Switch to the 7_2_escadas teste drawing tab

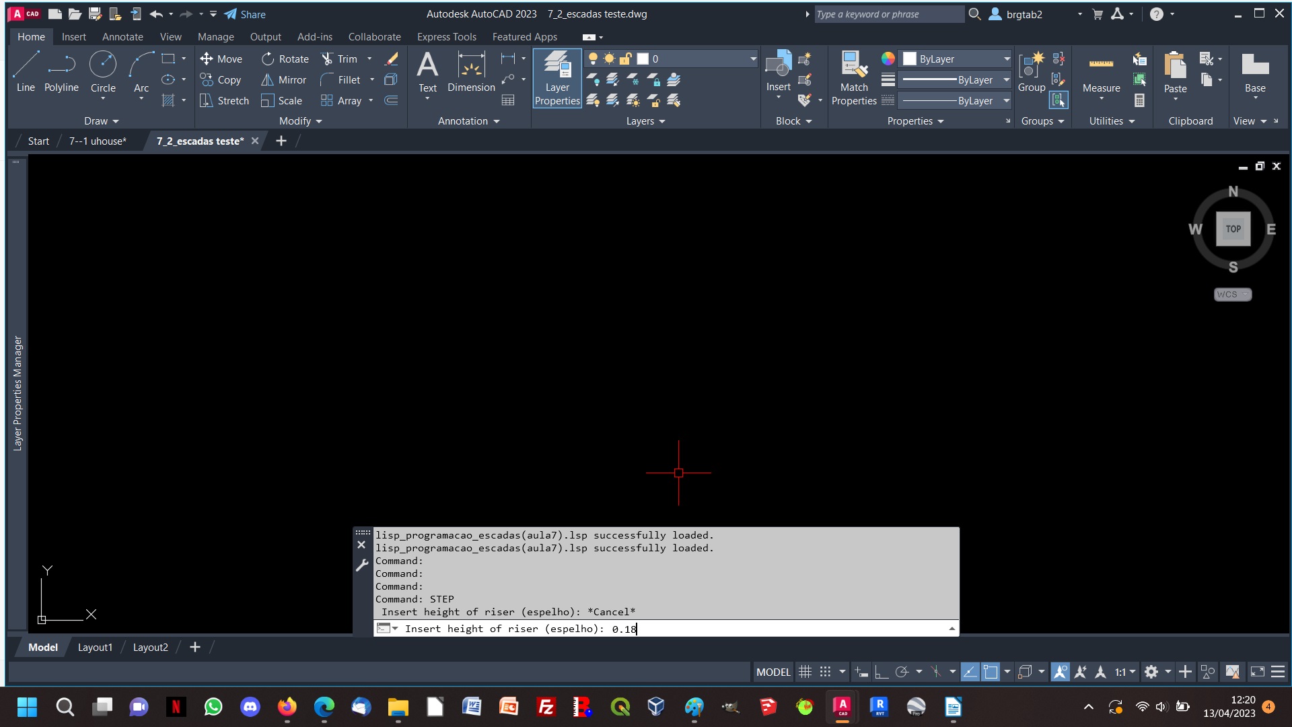point(200,141)
